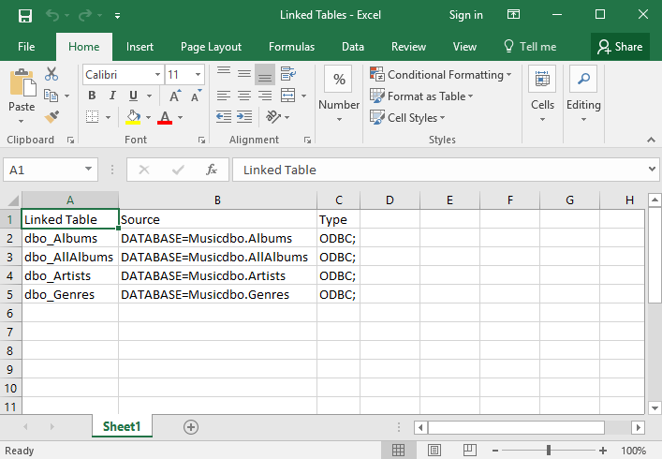Viewport: 662px width, 459px height.
Task: Switch to the Data tab
Action: (x=353, y=47)
